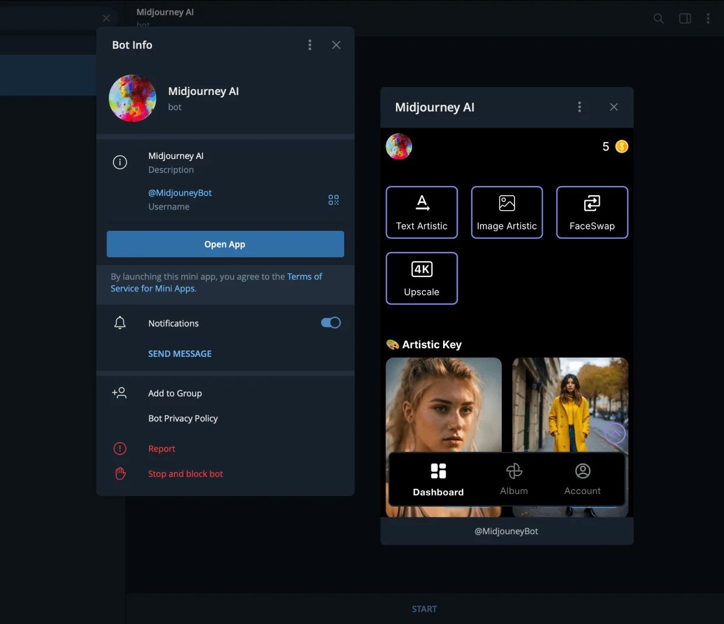Toggle the side panel layout icon
Screen dimensions: 724x624
685,18
